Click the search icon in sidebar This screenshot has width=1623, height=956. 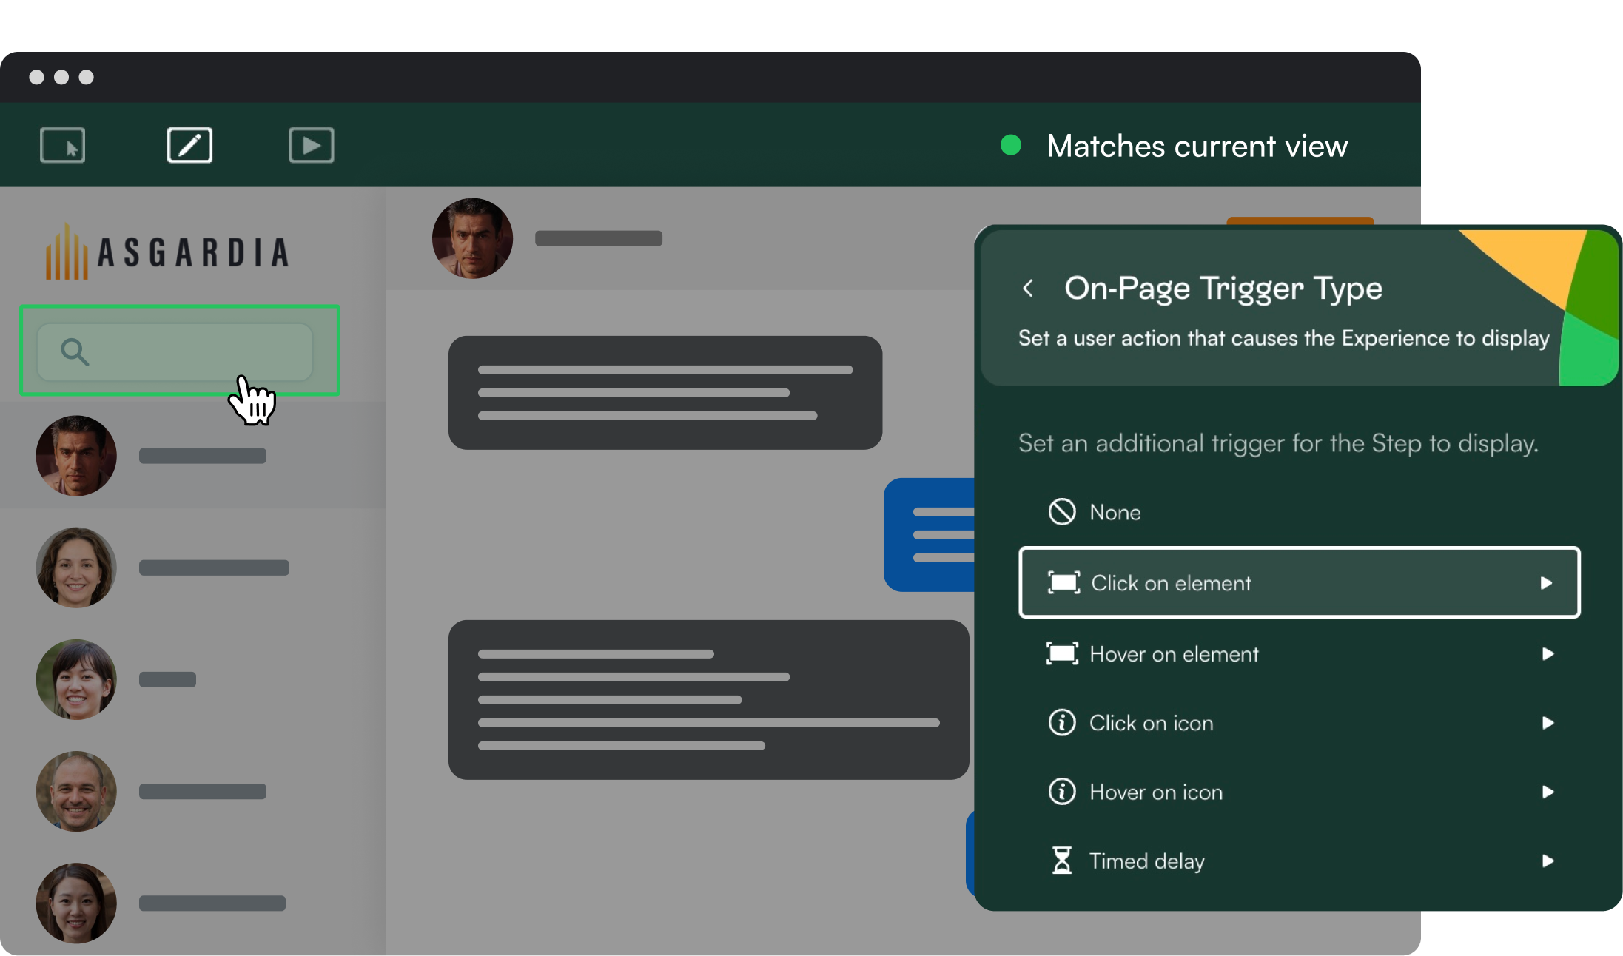(x=74, y=351)
